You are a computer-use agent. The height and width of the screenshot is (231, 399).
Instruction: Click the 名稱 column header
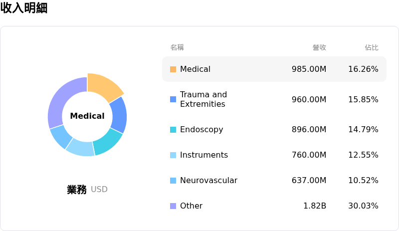click(177, 47)
